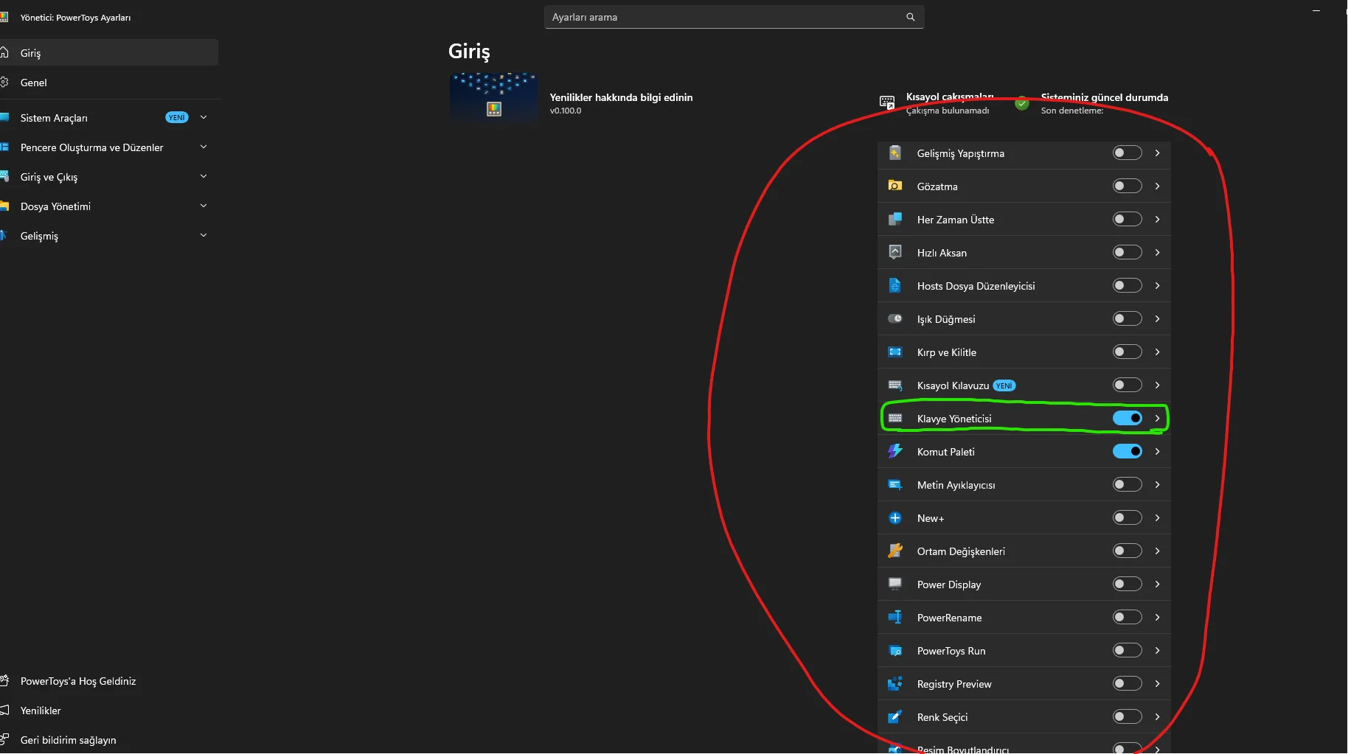Click the Ortam Değişkenleri label
1348x754 pixels.
point(961,551)
